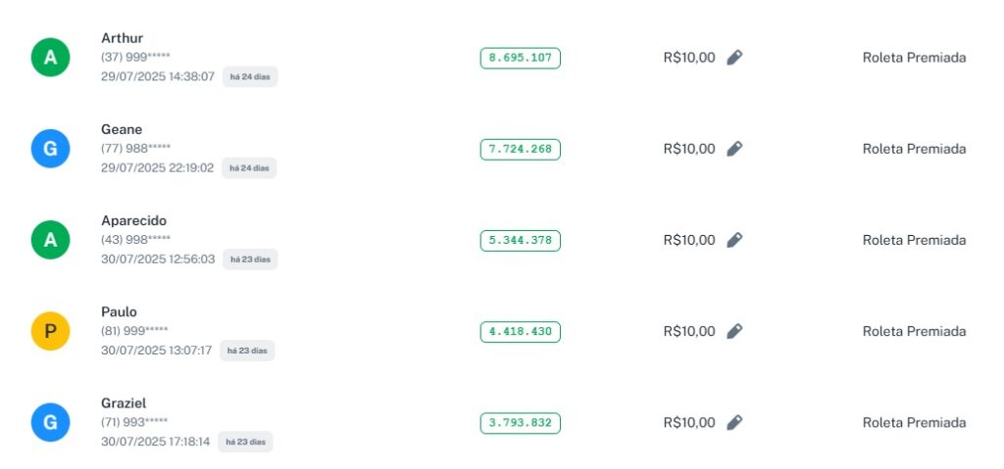Viewport: 1004px width, 469px height.
Task: Open Arthur's name entry
Action: point(122,38)
